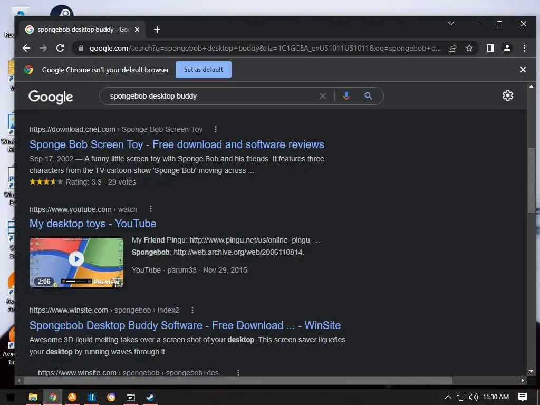
Task: Start a voice search with microphone
Action: (x=346, y=96)
